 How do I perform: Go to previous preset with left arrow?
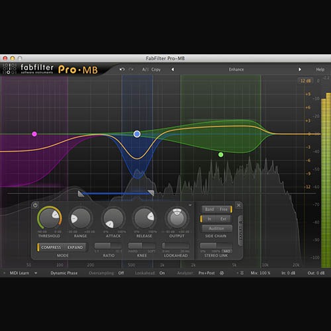coord(173,70)
